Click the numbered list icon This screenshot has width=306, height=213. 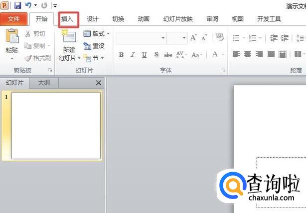[253, 38]
